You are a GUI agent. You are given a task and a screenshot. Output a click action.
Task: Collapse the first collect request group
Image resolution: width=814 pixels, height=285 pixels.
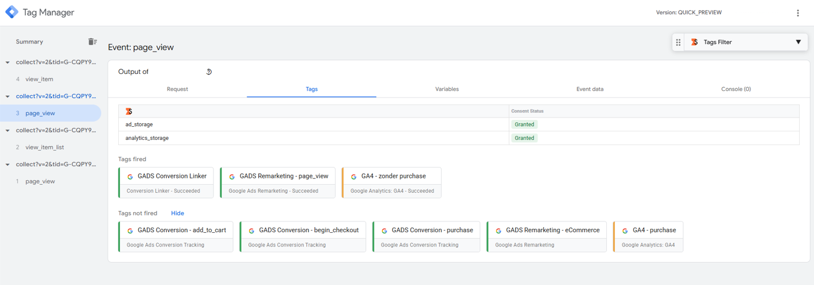click(7, 63)
